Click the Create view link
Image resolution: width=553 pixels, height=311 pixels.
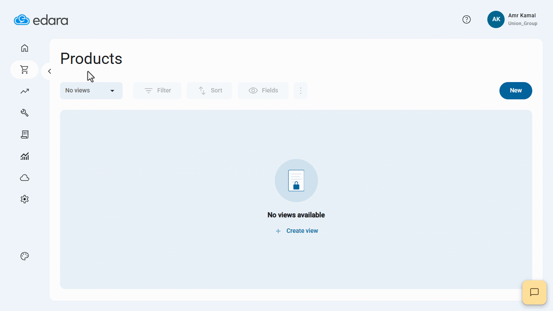(x=297, y=231)
